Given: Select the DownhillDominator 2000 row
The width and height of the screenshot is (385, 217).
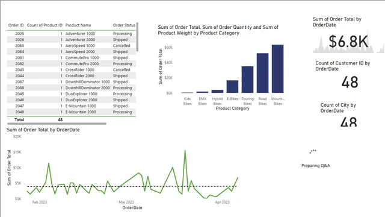Looking at the screenshot, I should click(71, 88).
